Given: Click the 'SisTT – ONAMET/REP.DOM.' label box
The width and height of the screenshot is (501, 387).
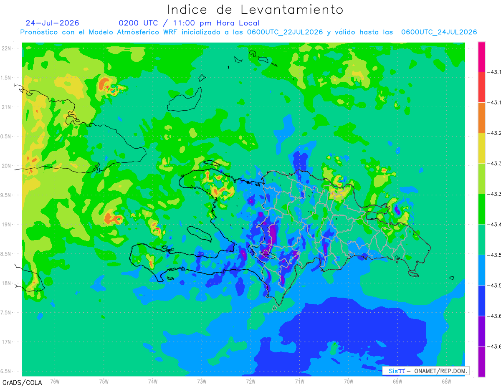Looking at the screenshot, I should pyautogui.click(x=425, y=371).
